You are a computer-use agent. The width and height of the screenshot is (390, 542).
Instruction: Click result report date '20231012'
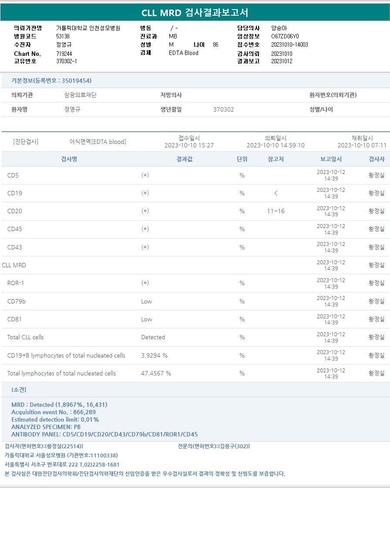[282, 61]
